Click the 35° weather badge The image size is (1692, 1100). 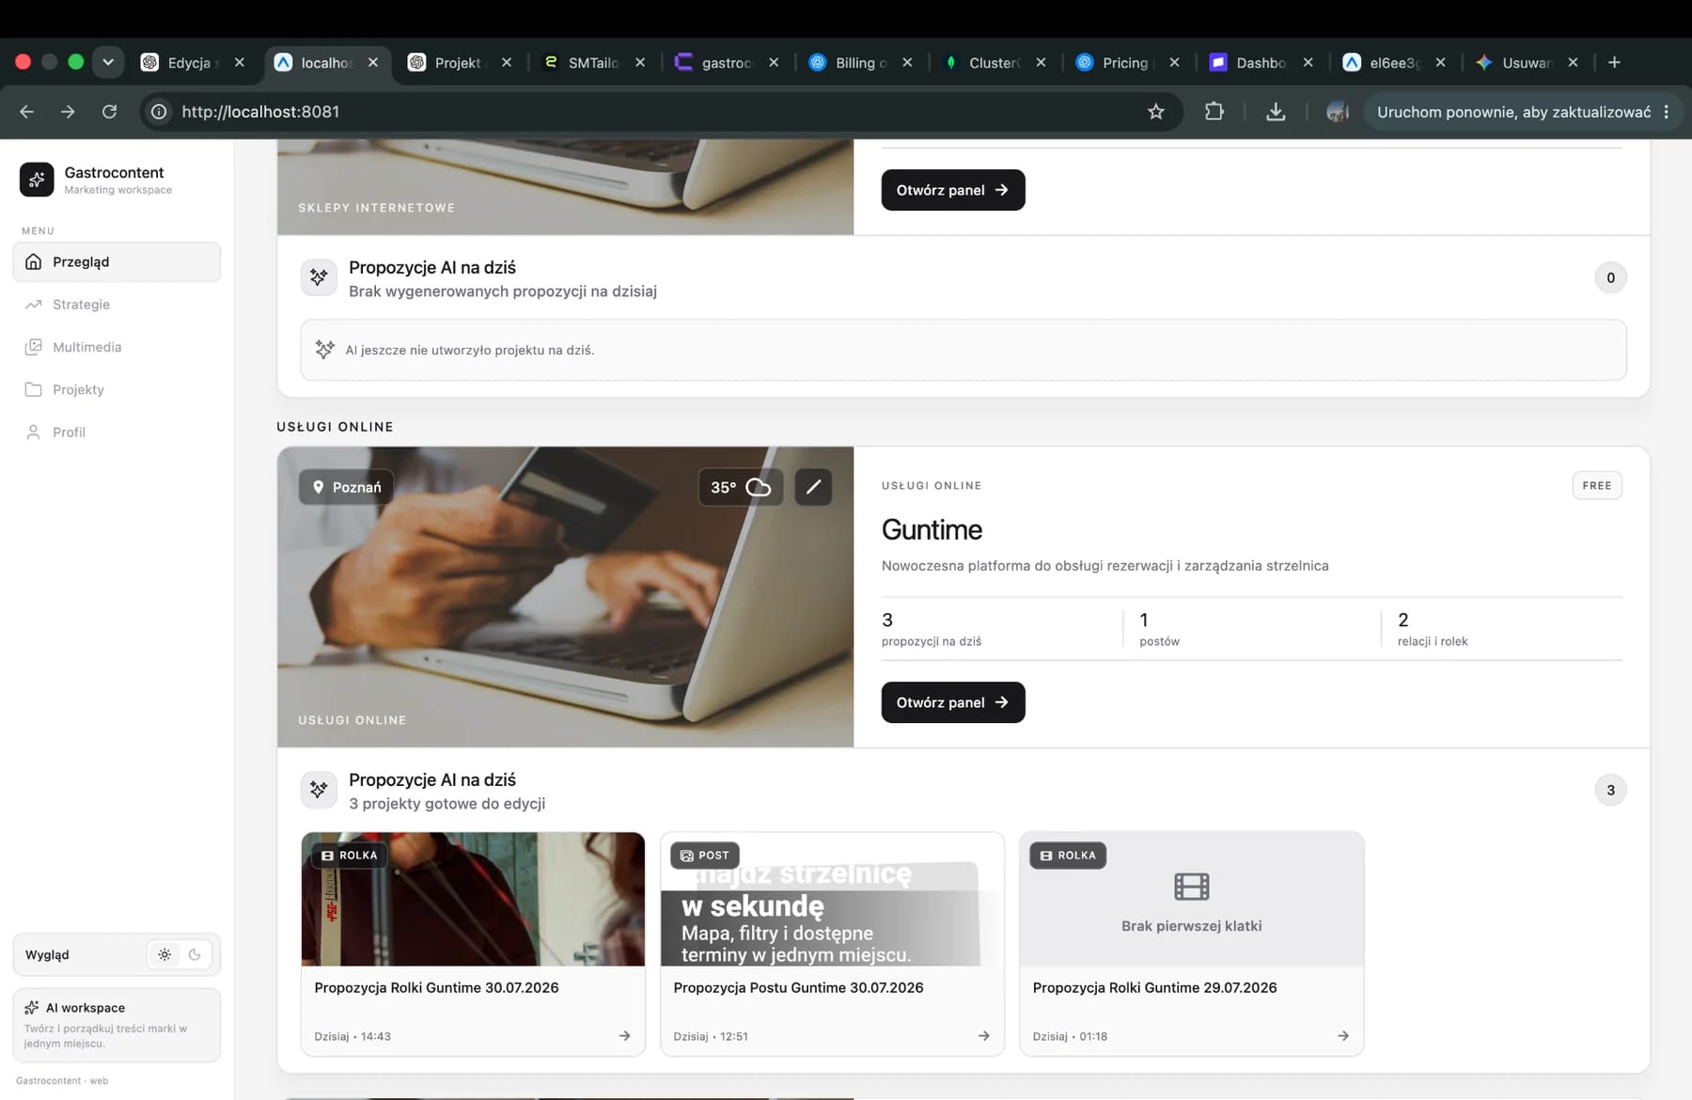click(x=741, y=487)
